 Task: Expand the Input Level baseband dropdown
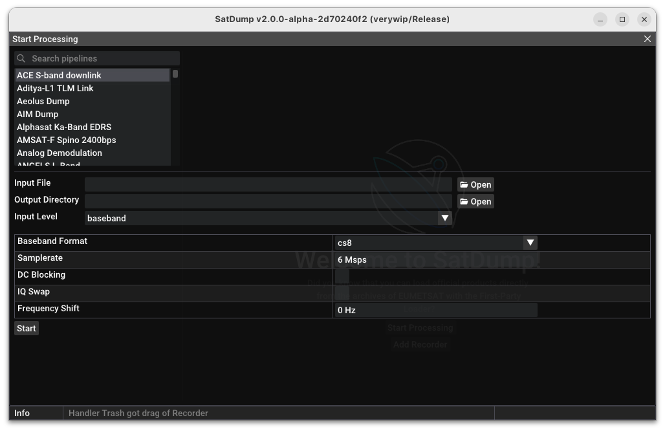point(444,218)
